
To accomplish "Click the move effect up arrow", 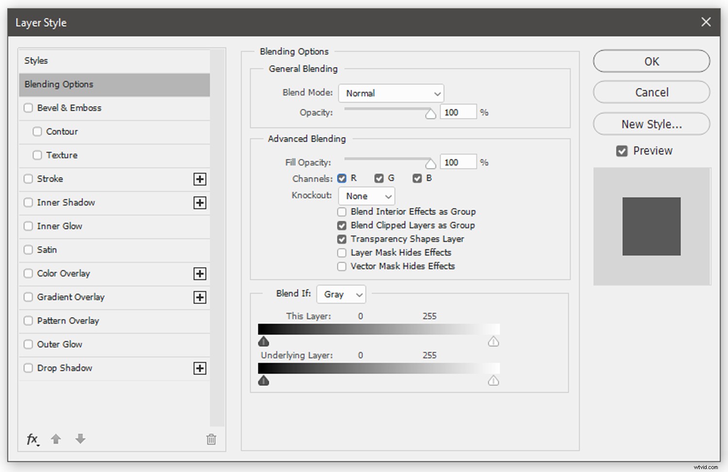I will click(x=56, y=439).
